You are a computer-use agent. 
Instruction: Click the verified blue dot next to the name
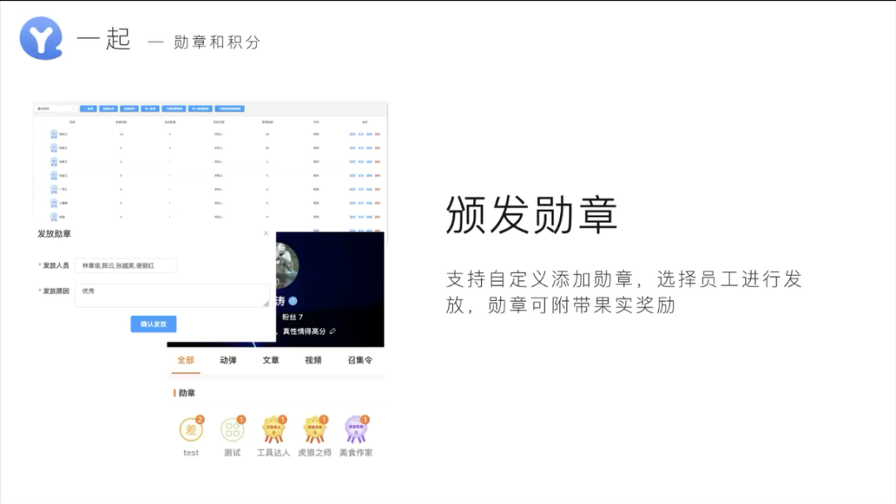[293, 301]
